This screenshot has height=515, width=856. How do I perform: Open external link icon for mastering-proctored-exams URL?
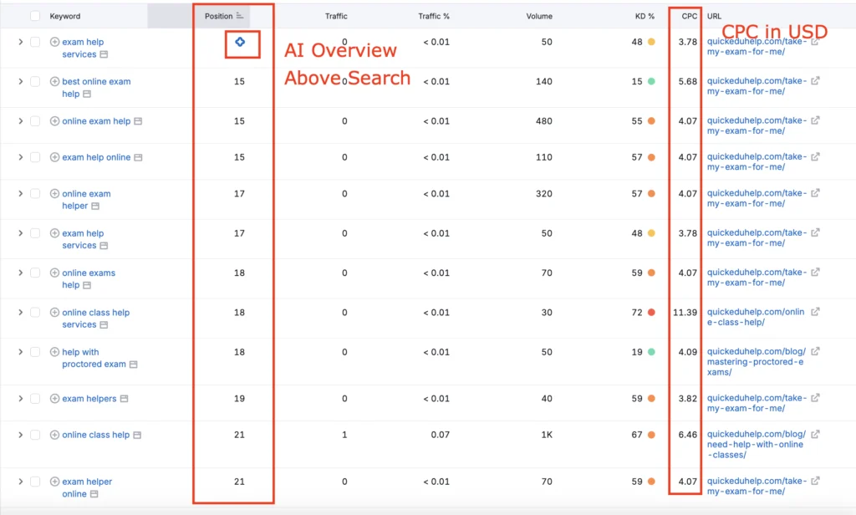tap(815, 351)
